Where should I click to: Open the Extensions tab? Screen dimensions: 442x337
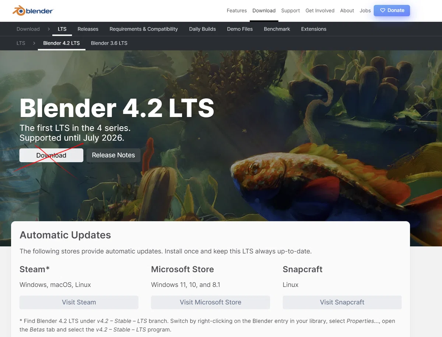click(313, 29)
